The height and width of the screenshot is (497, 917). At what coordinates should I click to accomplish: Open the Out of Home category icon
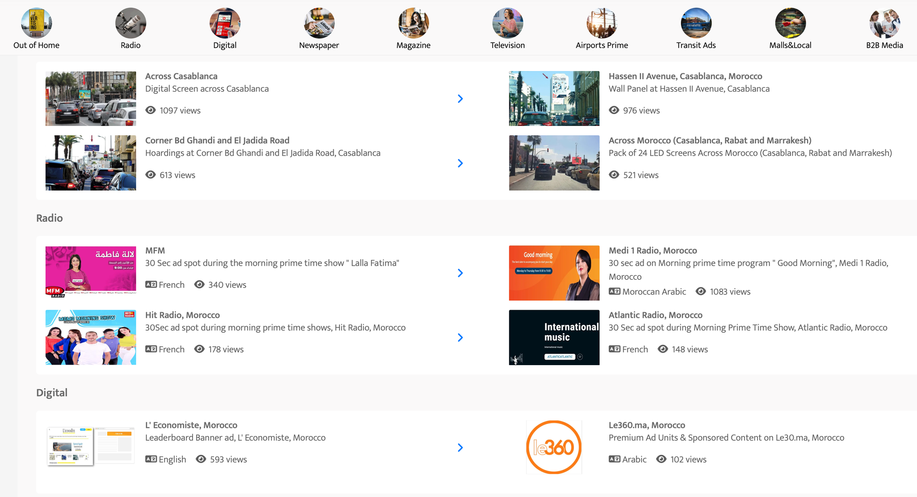click(x=36, y=23)
